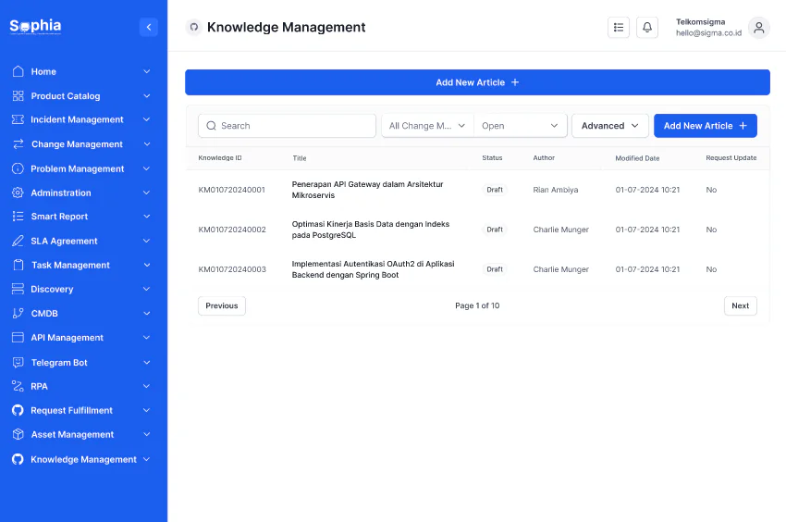Expand the Problem Management chevron

(147, 168)
